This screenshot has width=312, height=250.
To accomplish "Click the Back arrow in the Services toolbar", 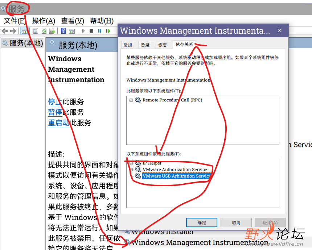I will [5, 31].
